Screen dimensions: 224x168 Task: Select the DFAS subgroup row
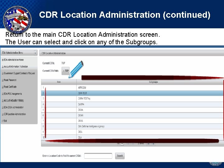(133, 121)
